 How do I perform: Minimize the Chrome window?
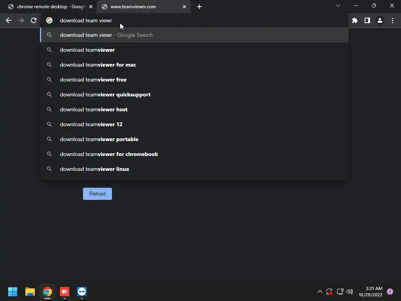(x=356, y=5)
